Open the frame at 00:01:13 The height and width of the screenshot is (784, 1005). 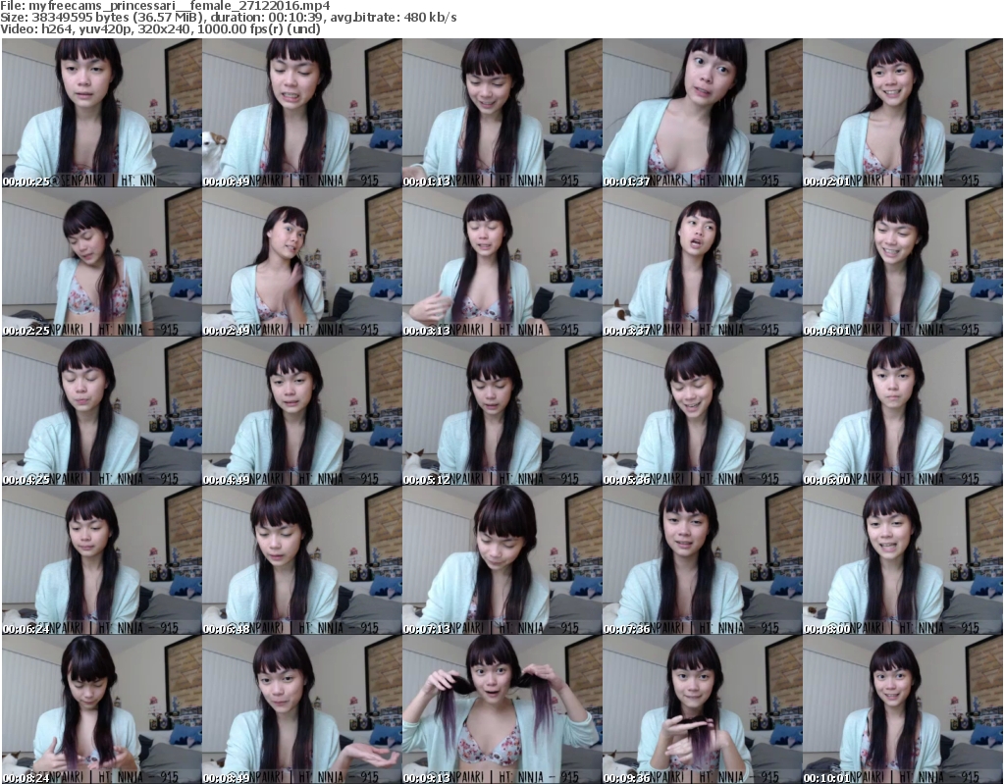[x=502, y=113]
